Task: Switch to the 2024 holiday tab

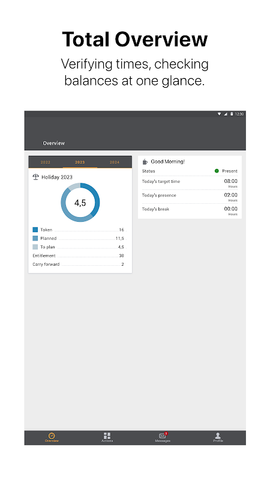Action: [x=115, y=162]
